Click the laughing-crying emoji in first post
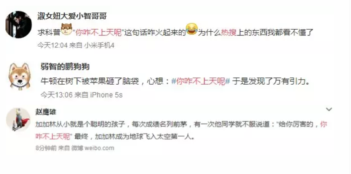 click(191, 29)
